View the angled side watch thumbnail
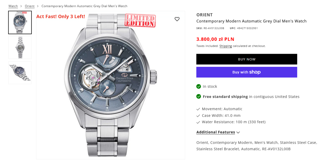The height and width of the screenshot is (164, 332). (20, 73)
